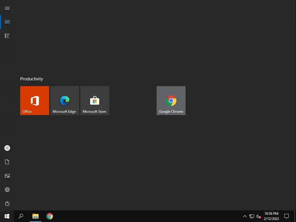Click the Windows Start button
The width and height of the screenshot is (296, 222).
[x=7, y=216]
